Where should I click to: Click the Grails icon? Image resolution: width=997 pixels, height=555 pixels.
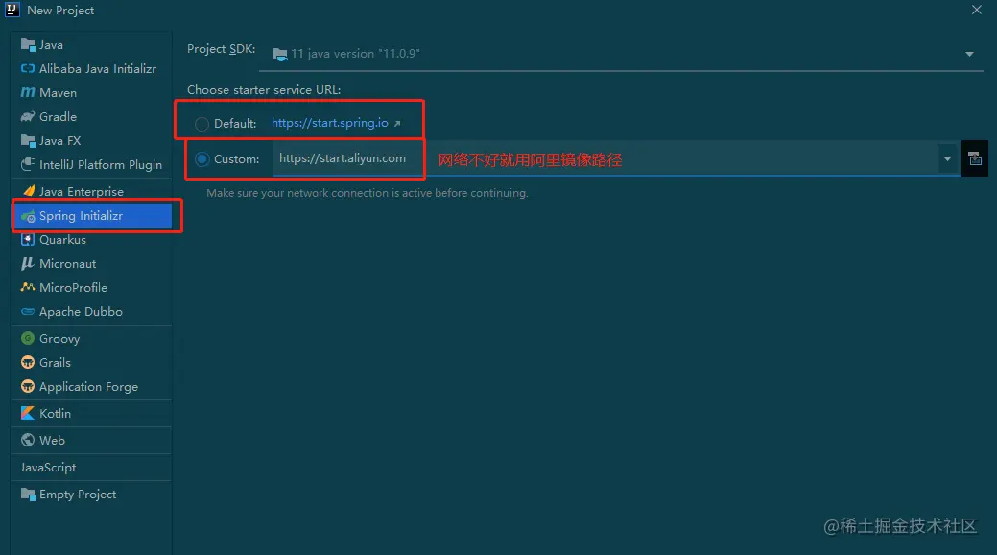27,362
